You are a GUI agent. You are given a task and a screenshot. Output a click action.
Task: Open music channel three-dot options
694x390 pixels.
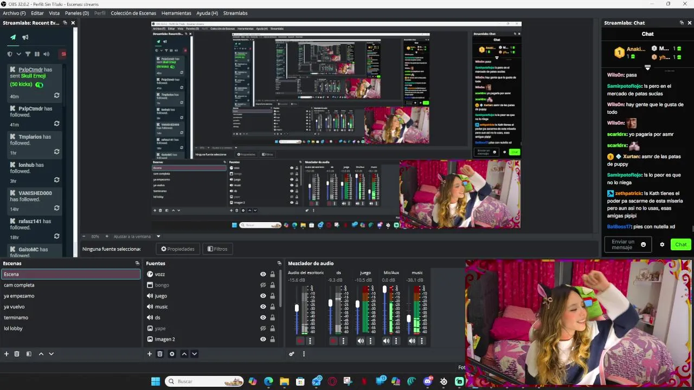click(x=422, y=341)
